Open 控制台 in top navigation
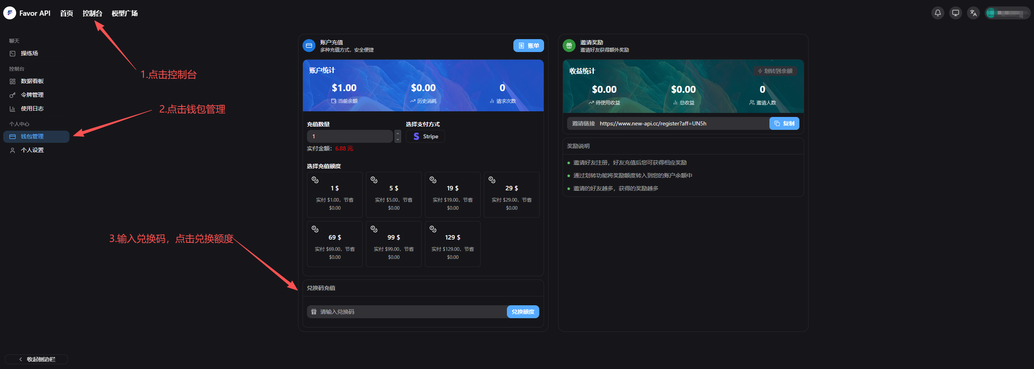This screenshot has height=369, width=1034. (92, 13)
